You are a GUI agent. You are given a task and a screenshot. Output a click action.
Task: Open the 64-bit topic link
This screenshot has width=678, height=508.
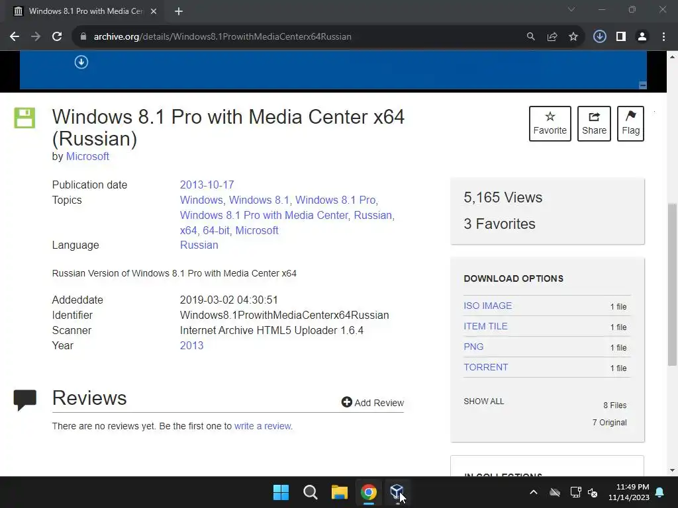tap(217, 230)
